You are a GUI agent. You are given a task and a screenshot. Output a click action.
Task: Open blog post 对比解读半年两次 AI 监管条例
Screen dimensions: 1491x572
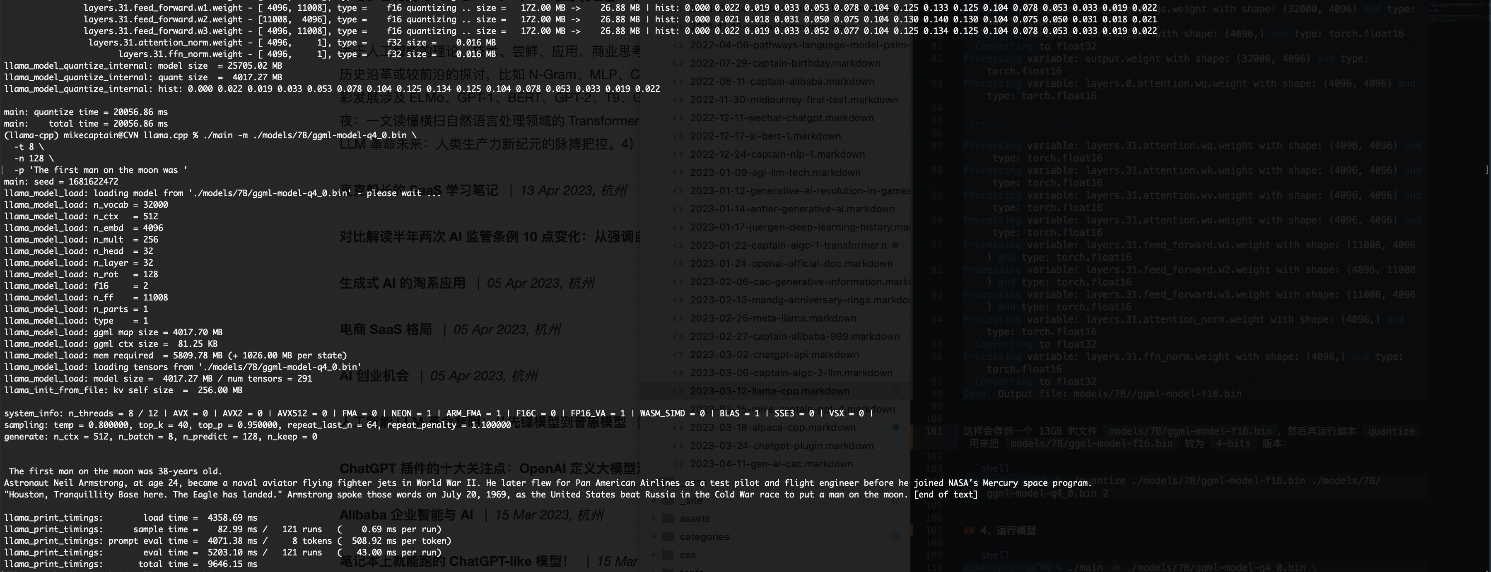[x=490, y=237]
